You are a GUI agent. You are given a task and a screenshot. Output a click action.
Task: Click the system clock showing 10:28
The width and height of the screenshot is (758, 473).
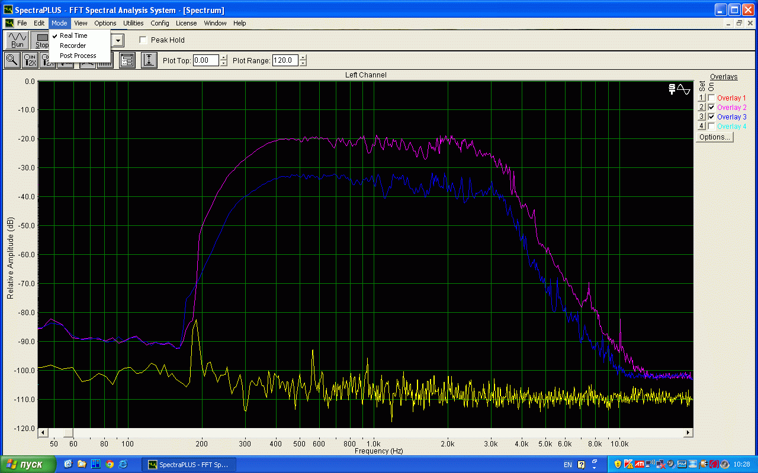(742, 465)
